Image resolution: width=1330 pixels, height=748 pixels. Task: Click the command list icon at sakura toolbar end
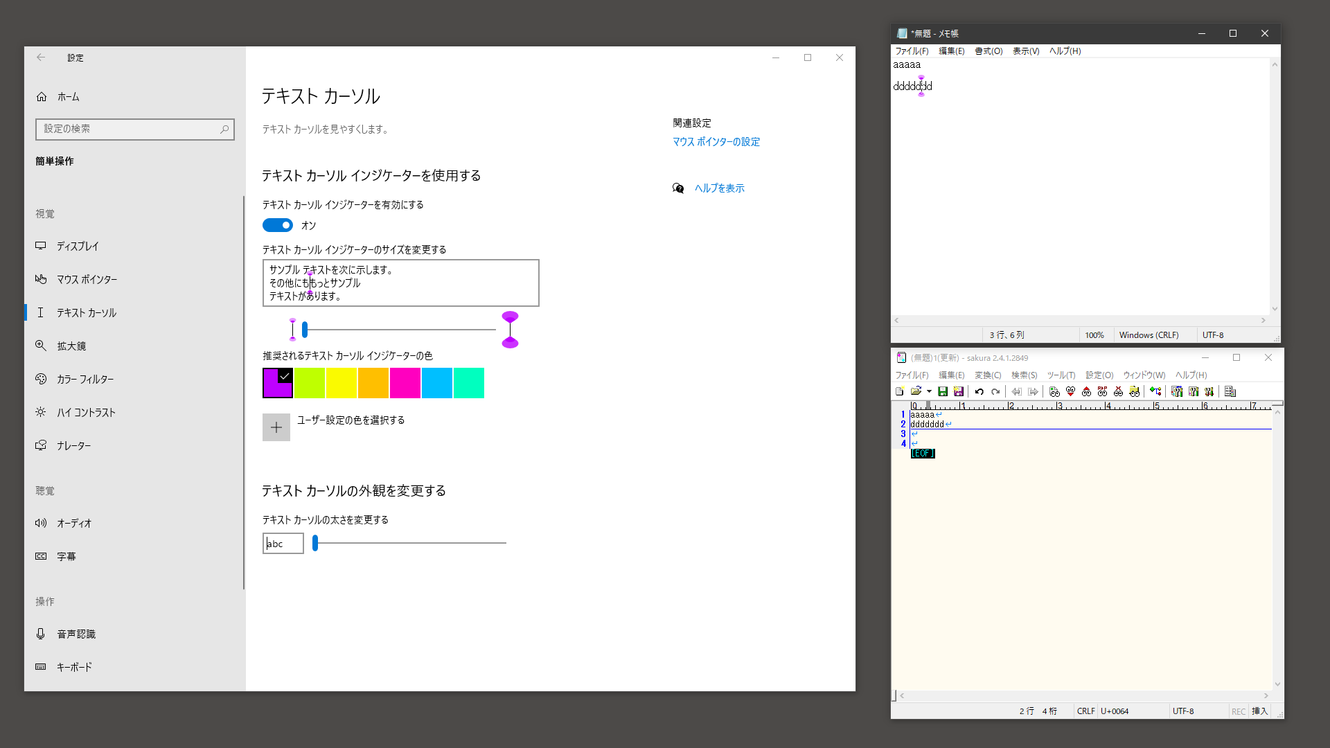point(1230,391)
